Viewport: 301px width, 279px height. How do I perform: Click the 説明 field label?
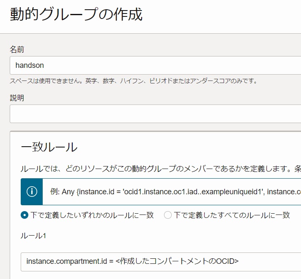17,98
